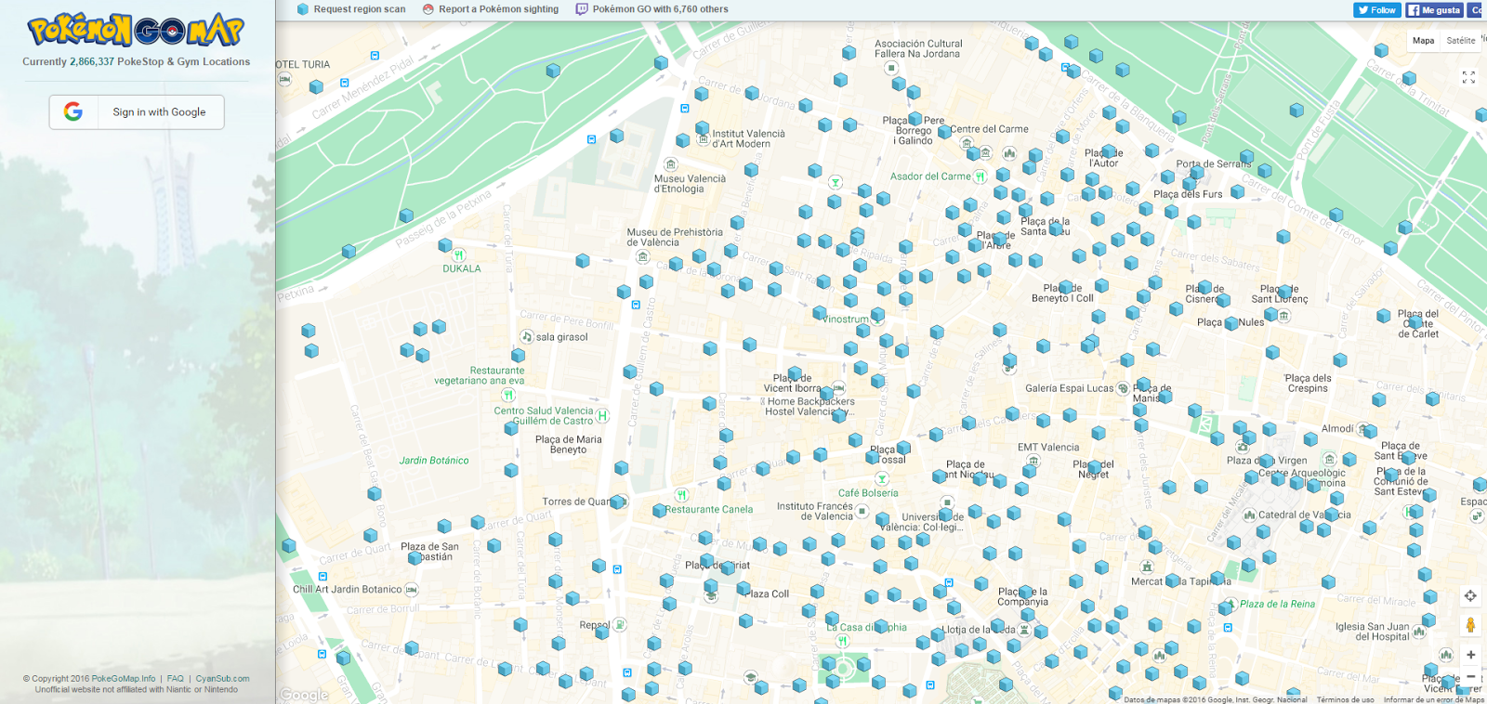Click the Repsol gas station icon

tap(620, 624)
